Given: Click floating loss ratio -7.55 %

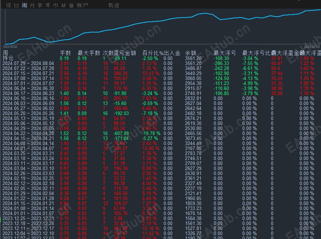Looking at the screenshot, I should click(250, 63).
